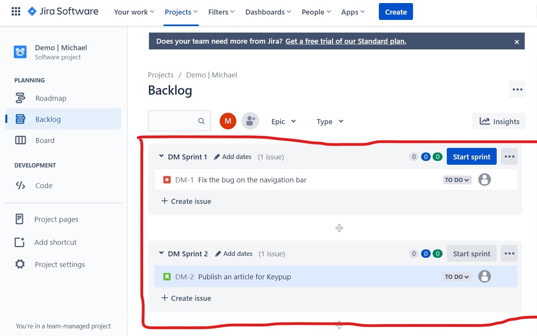Click the divider handle between the sprints
This screenshot has height=336, width=537.
pyautogui.click(x=339, y=228)
